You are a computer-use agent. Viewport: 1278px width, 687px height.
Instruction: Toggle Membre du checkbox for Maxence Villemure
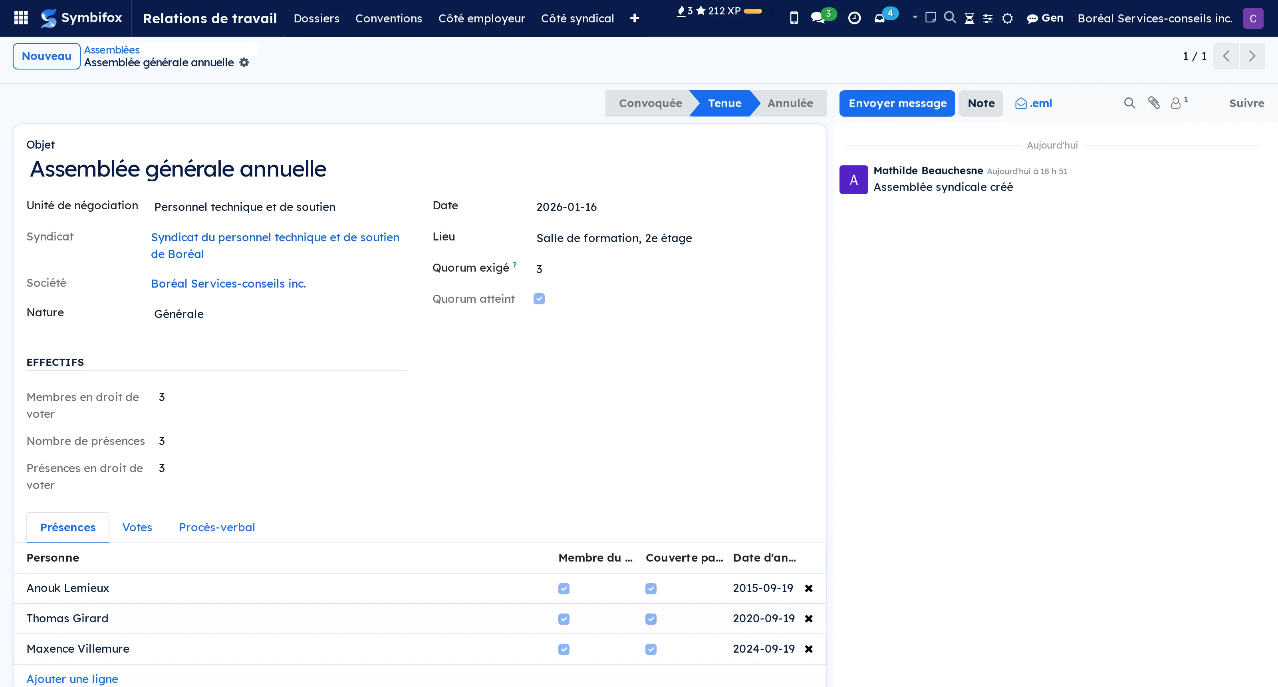pyautogui.click(x=564, y=649)
